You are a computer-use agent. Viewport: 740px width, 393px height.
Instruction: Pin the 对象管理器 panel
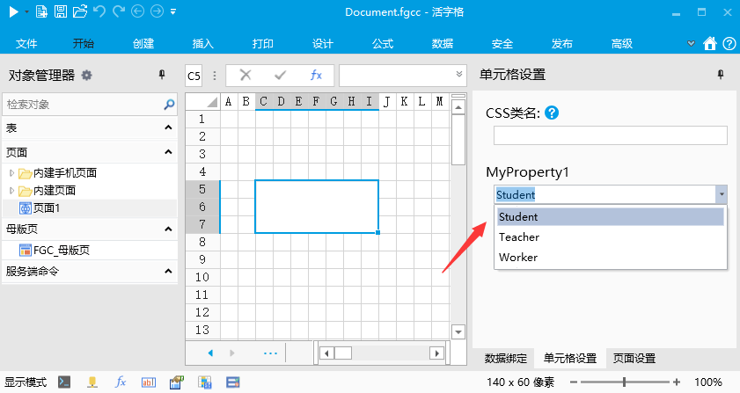[x=162, y=75]
